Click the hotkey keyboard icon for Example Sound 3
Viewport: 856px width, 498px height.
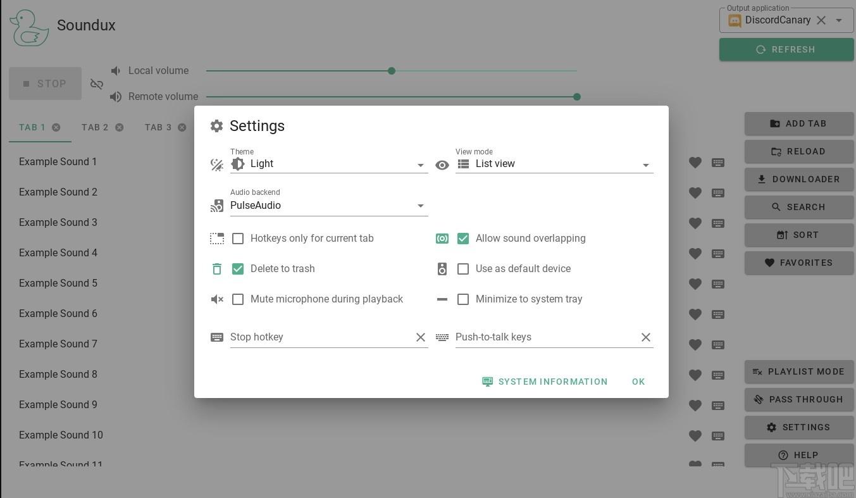pos(718,223)
